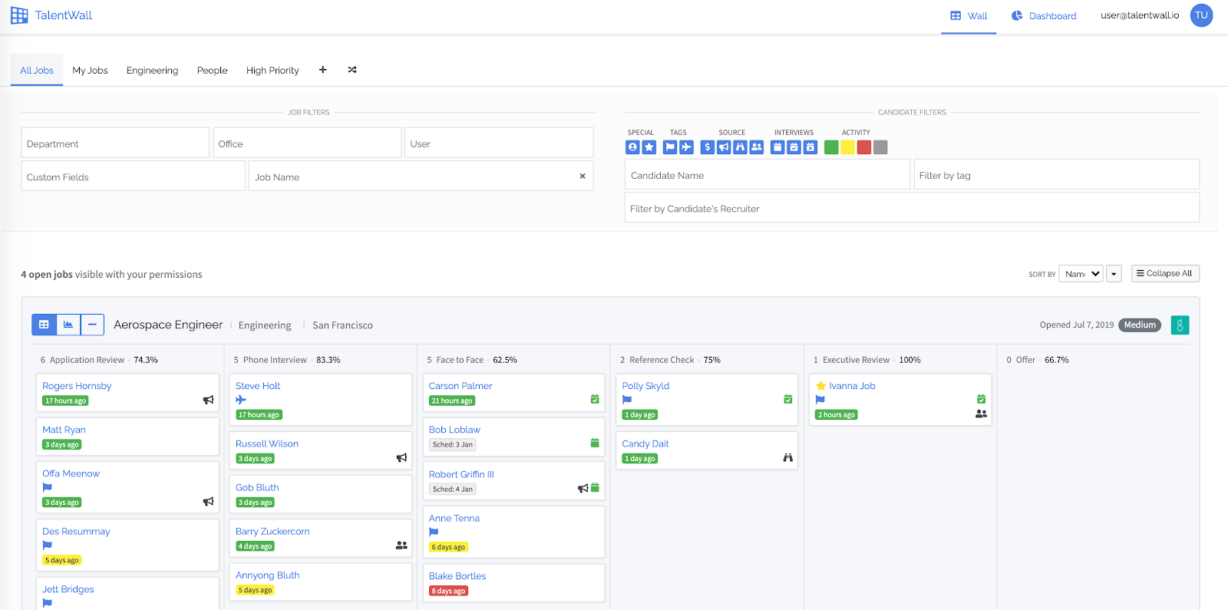1228x610 pixels.
Task: Click the calendar-x Interviews filter
Action: pyautogui.click(x=810, y=147)
